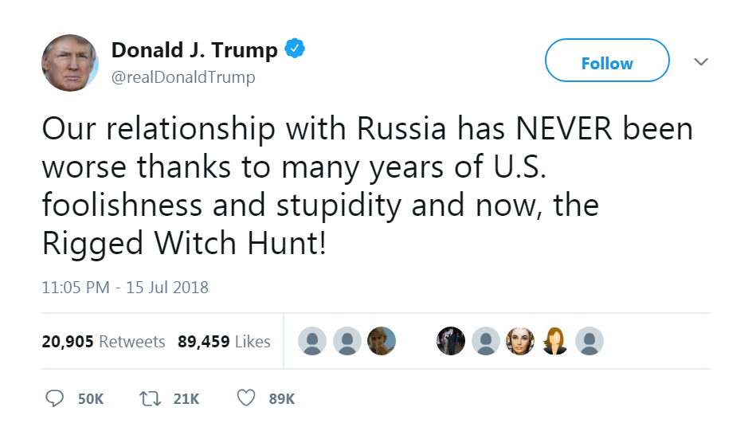Image resolution: width=752 pixels, height=427 pixels.
Task: Open the dark-haired face photo liker avatar
Action: coord(520,342)
